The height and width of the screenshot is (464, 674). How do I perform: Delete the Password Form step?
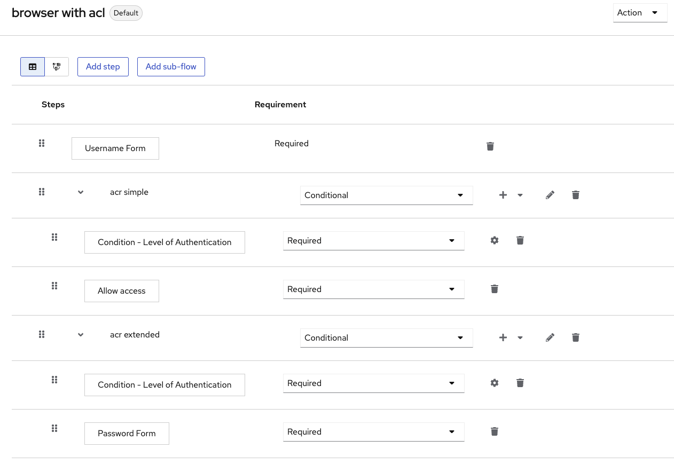pos(495,431)
